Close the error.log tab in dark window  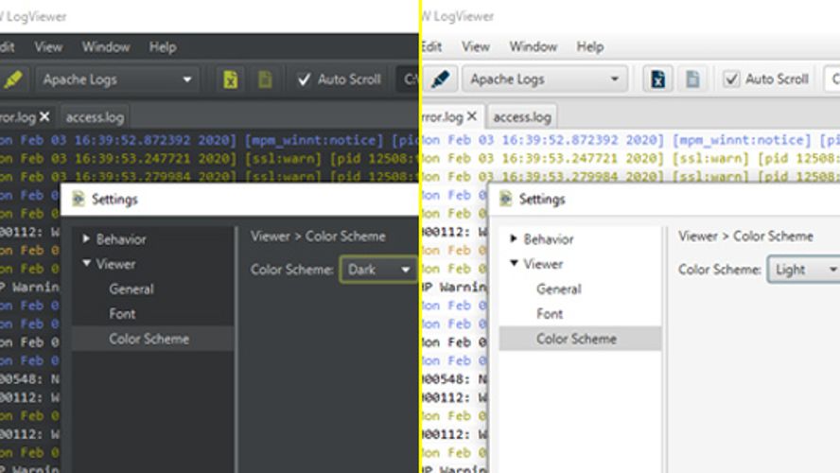44,116
